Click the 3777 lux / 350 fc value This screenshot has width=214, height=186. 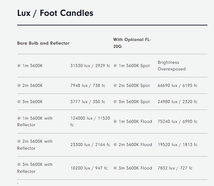point(88,102)
